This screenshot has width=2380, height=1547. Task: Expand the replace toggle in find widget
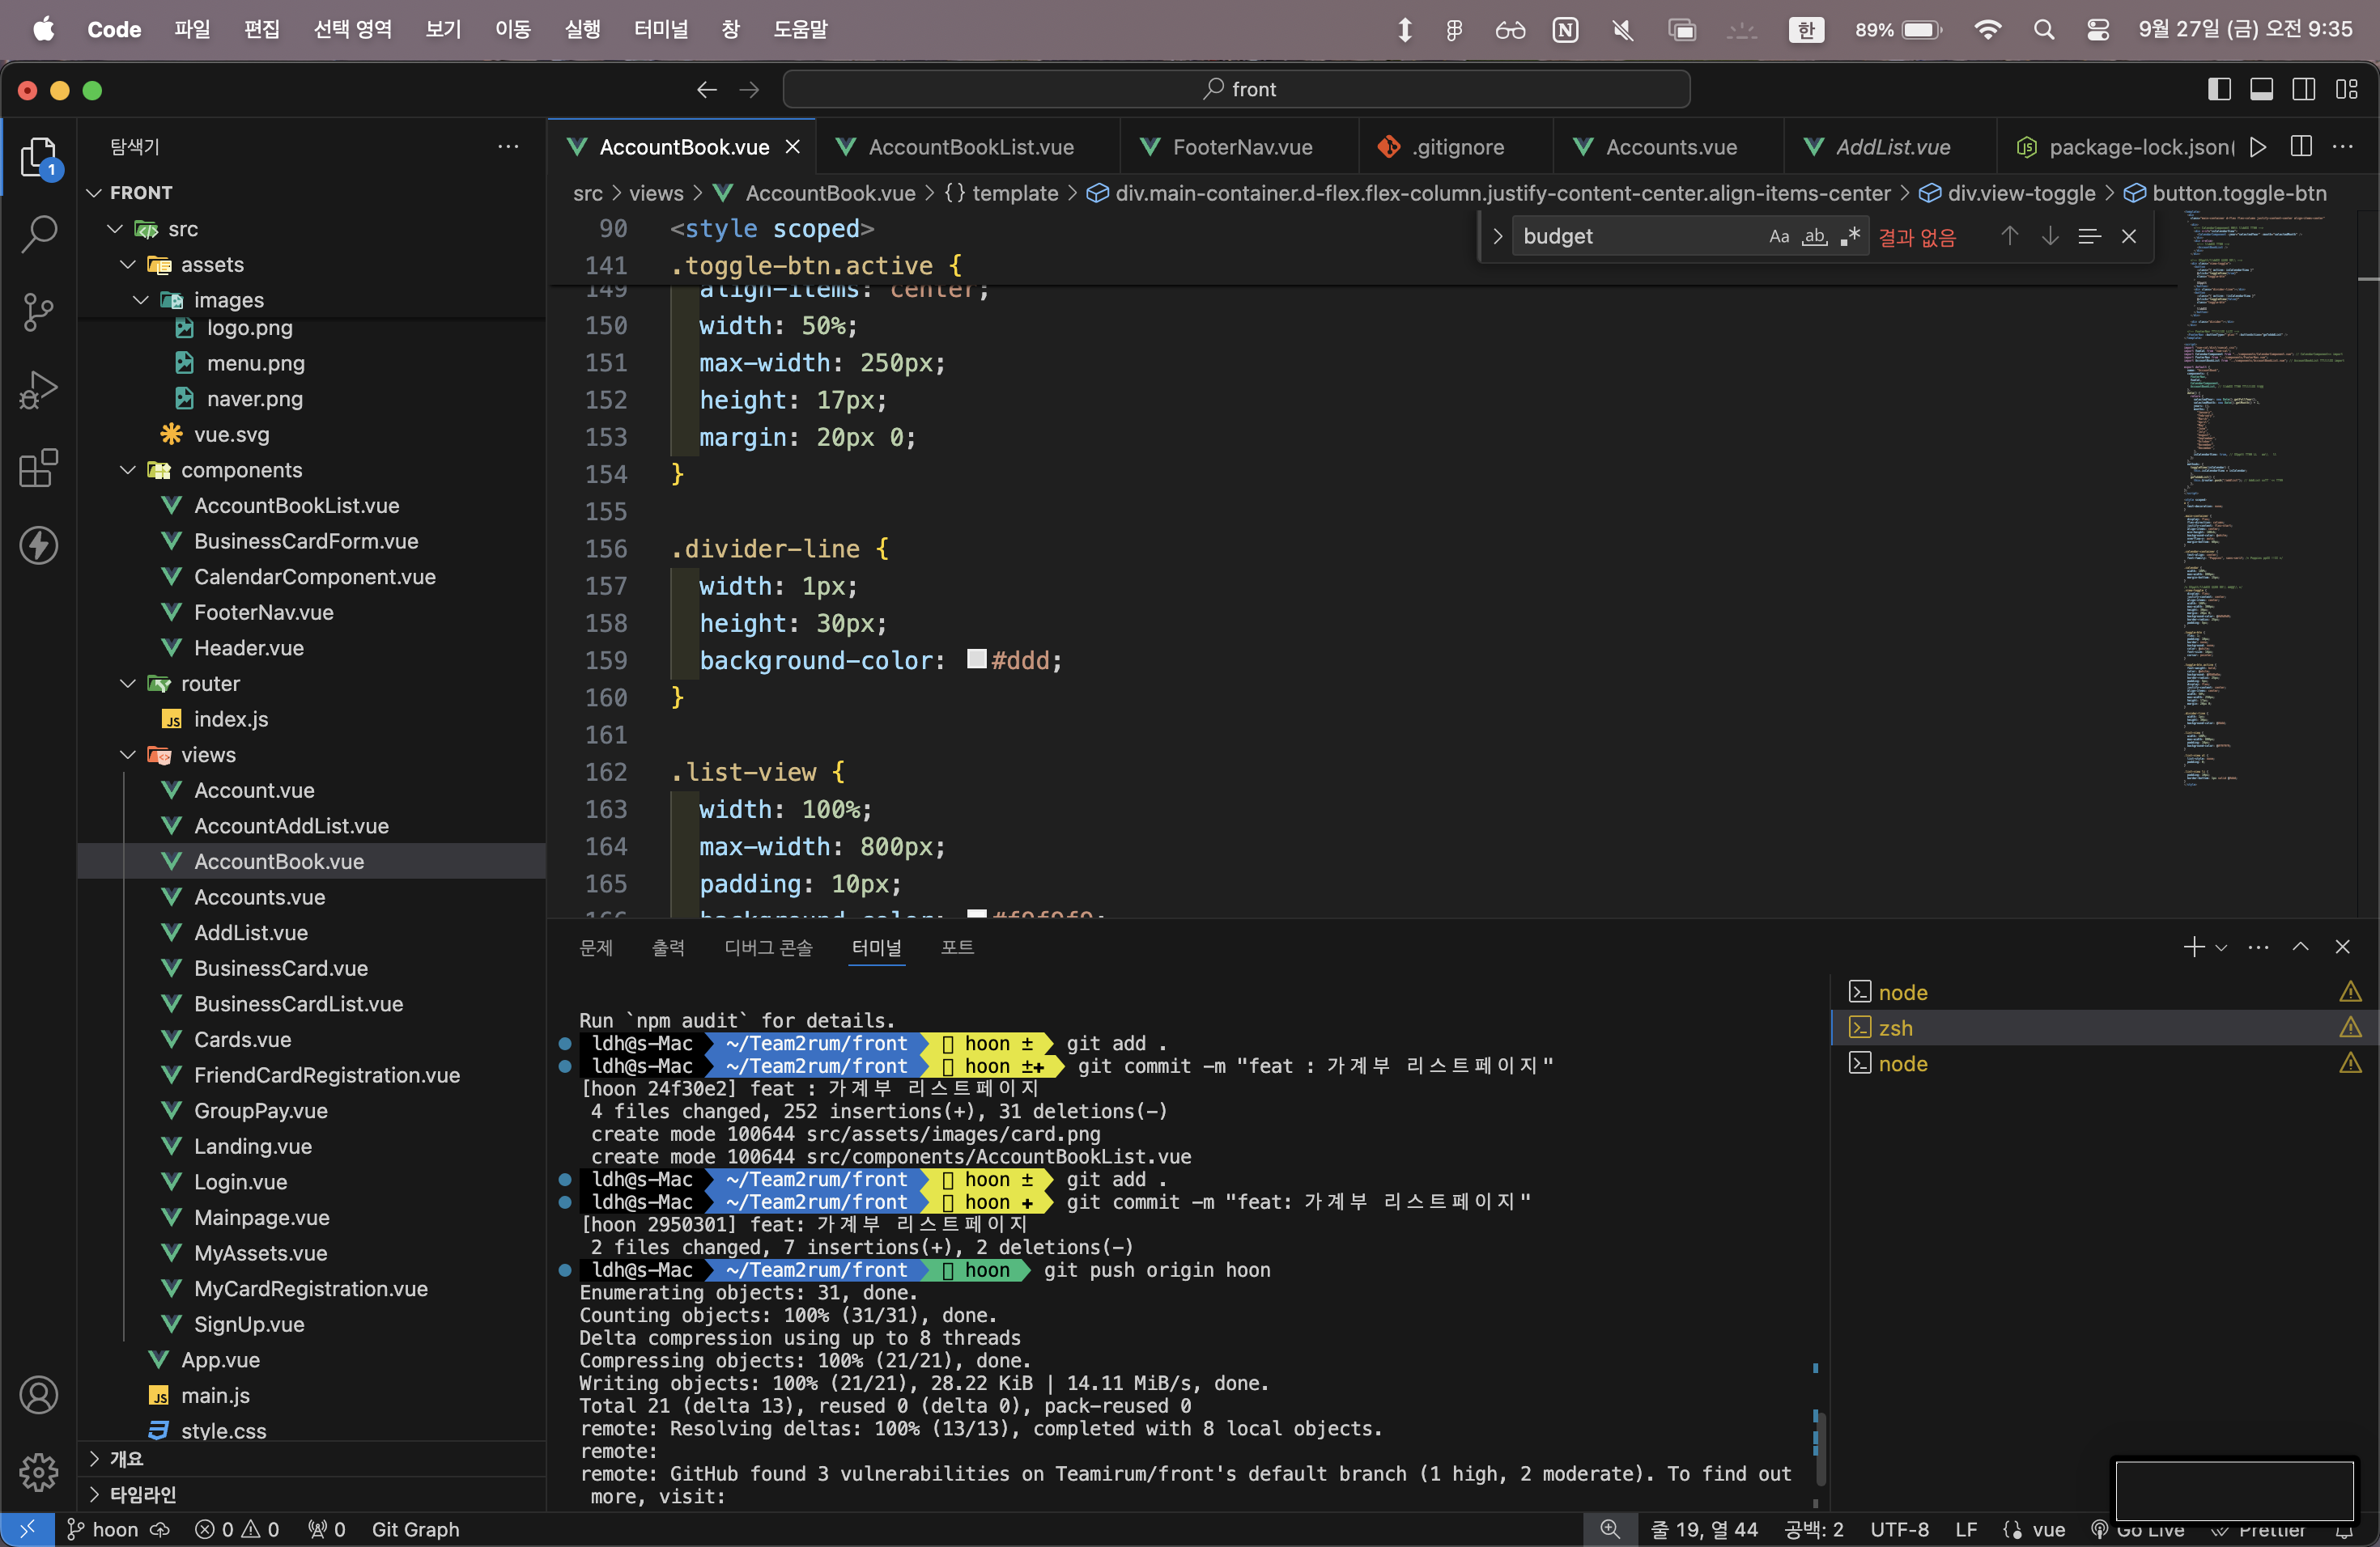(x=1497, y=237)
